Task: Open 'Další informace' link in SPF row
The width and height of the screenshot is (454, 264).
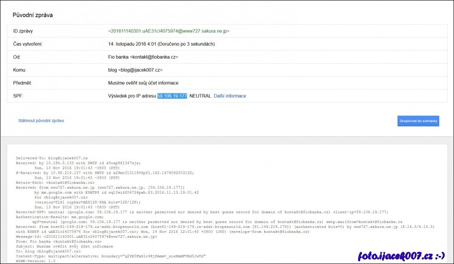Action: coord(230,96)
